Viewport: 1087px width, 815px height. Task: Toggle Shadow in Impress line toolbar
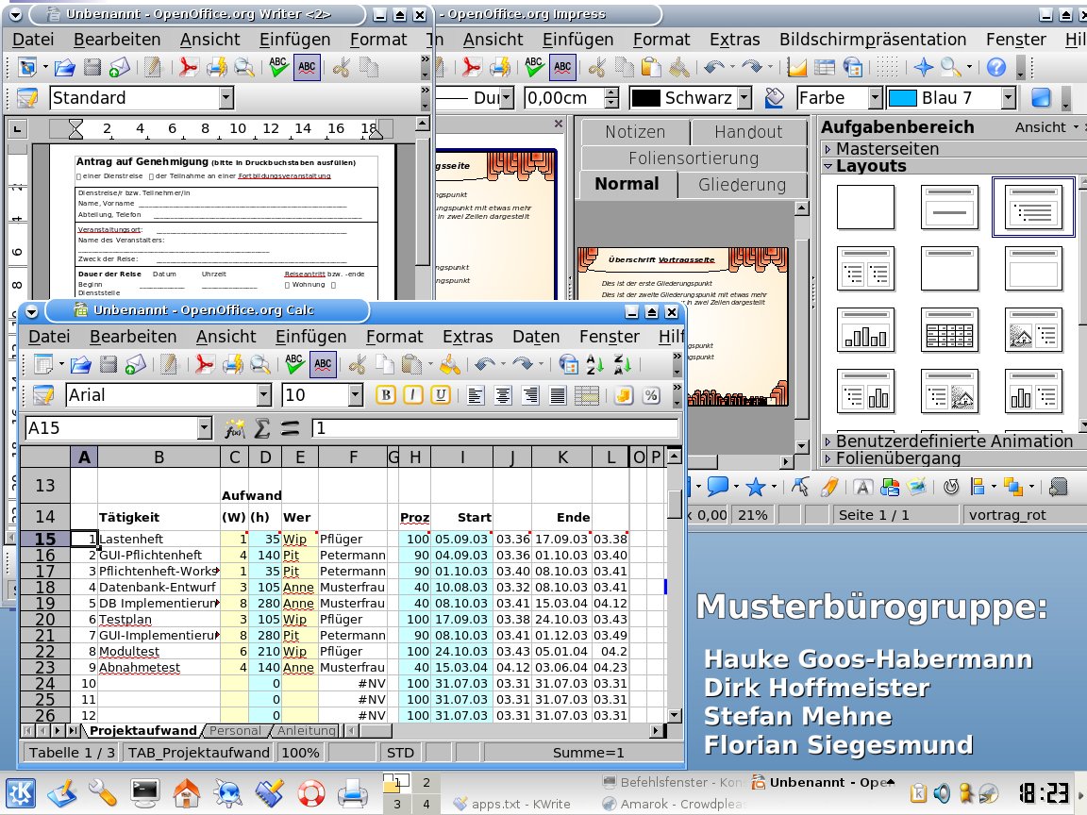pos(1041,98)
